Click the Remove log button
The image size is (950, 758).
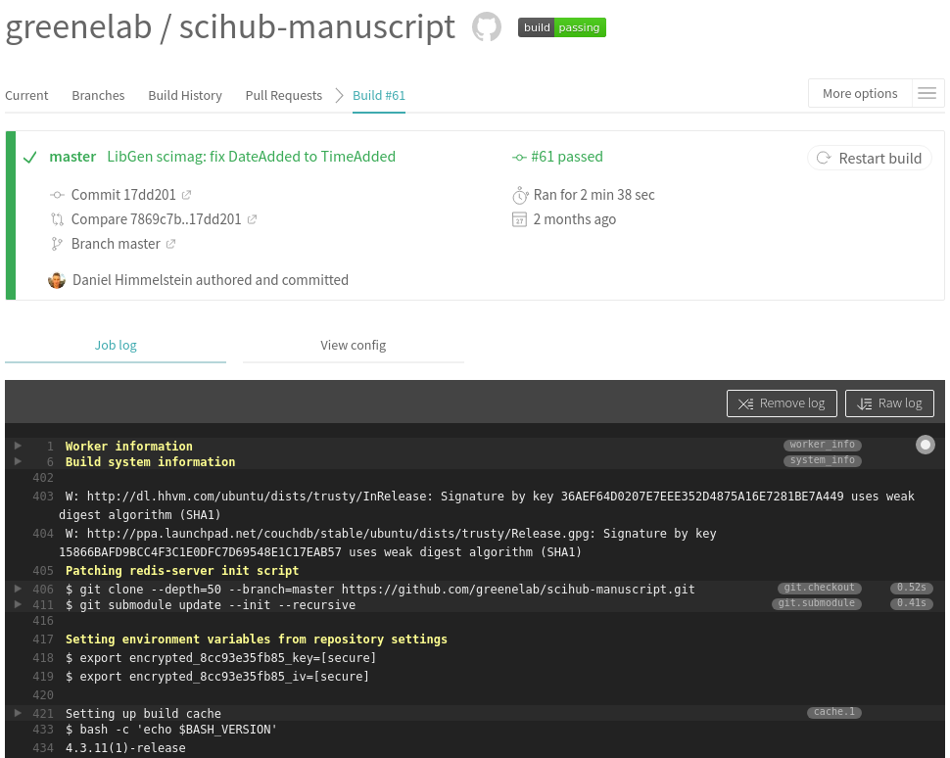(782, 403)
